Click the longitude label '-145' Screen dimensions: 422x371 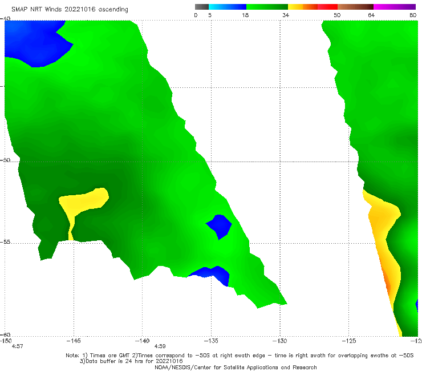(x=74, y=341)
